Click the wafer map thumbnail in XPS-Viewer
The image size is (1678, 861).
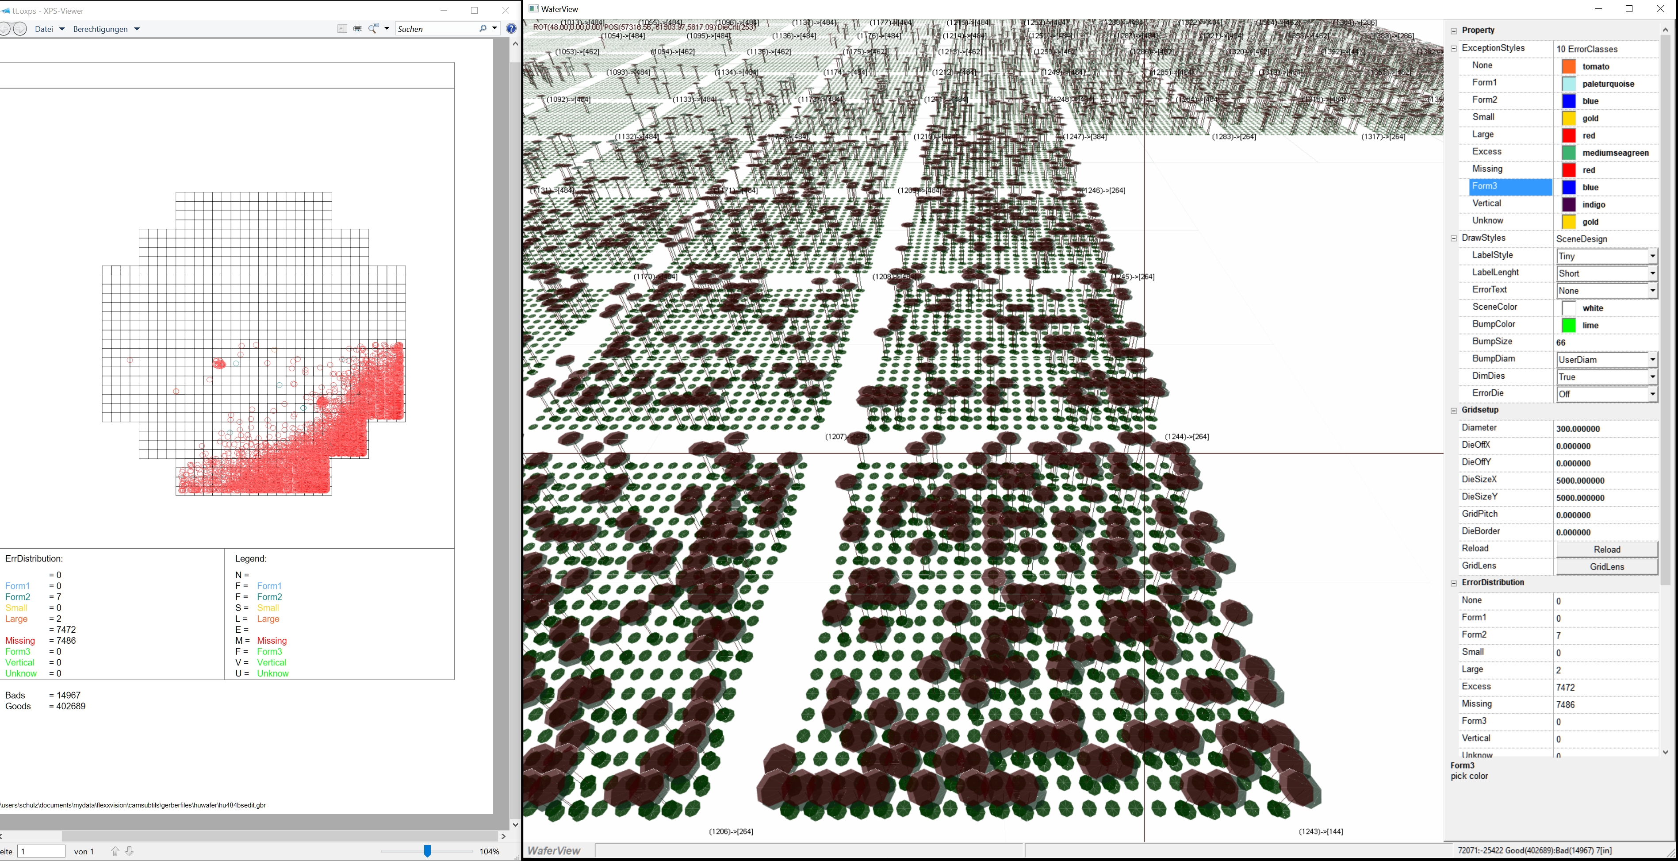click(x=254, y=343)
